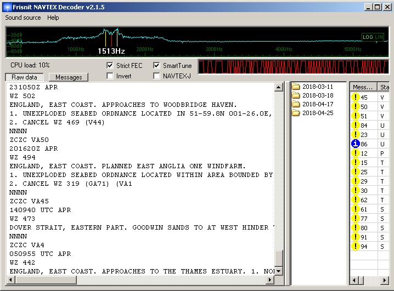The image size is (394, 291).
Task: Open the Help menu
Action: click(x=53, y=18)
